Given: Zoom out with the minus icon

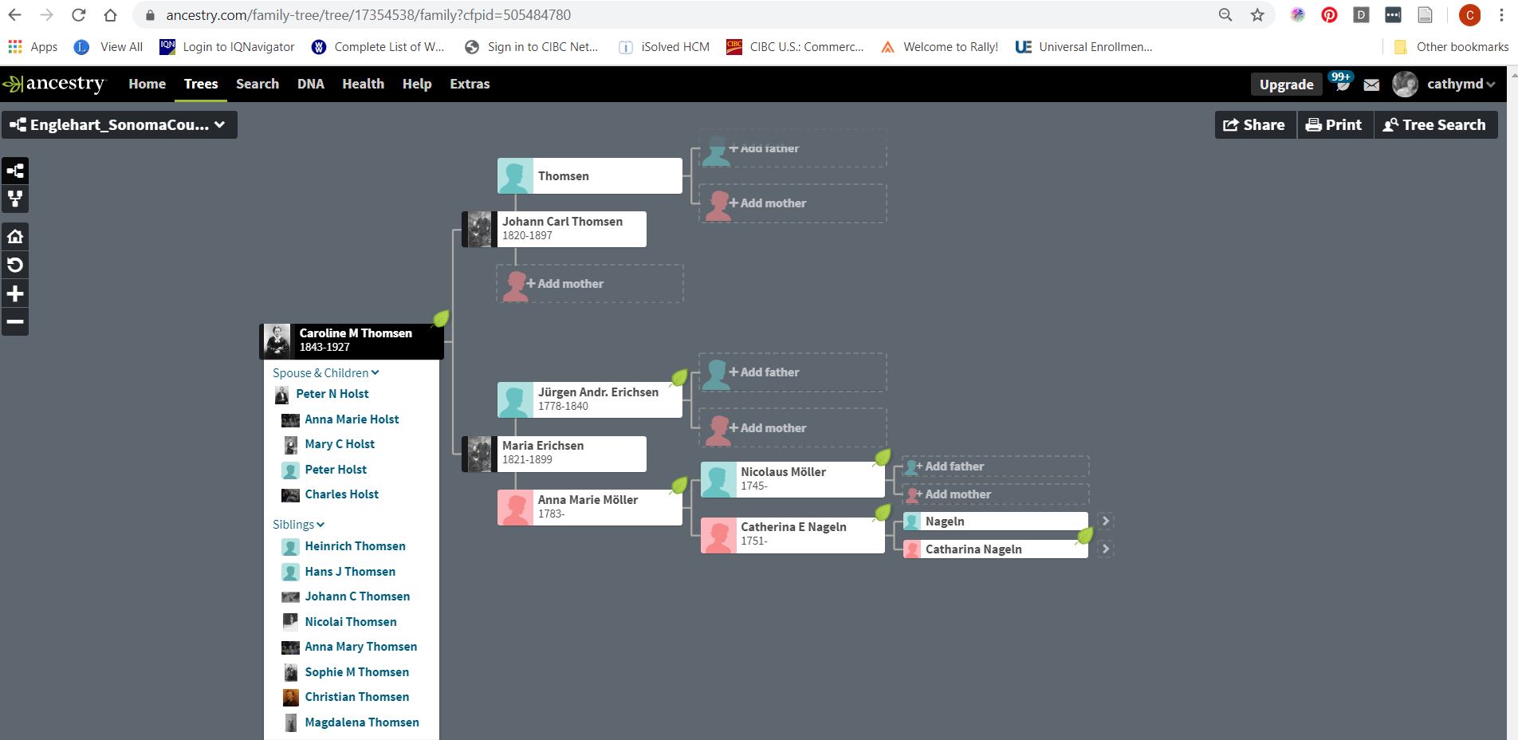Looking at the screenshot, I should pyautogui.click(x=15, y=322).
